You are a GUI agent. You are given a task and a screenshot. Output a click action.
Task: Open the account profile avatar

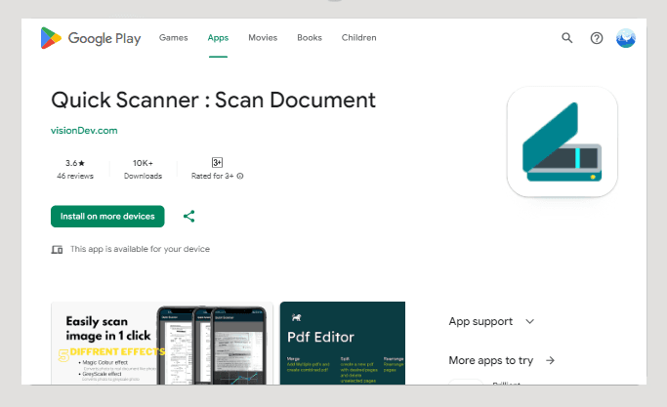point(626,38)
